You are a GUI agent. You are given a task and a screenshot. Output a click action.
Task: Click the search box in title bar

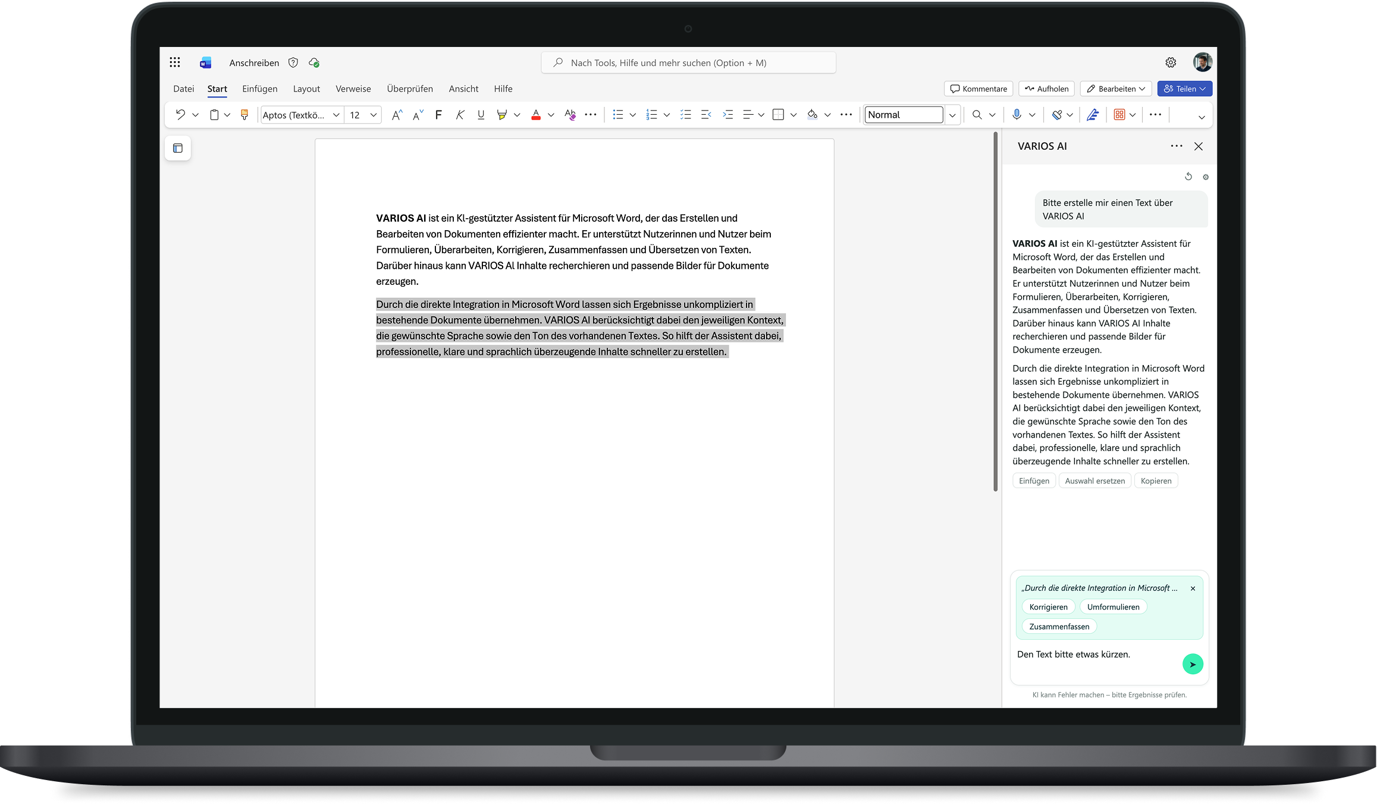pos(688,62)
